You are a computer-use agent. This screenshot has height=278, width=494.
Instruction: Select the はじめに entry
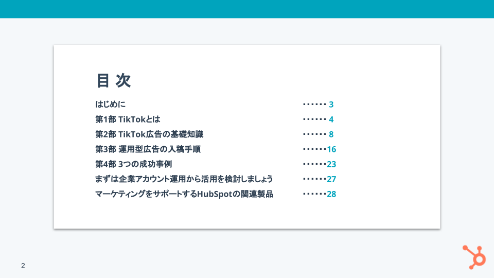point(110,104)
